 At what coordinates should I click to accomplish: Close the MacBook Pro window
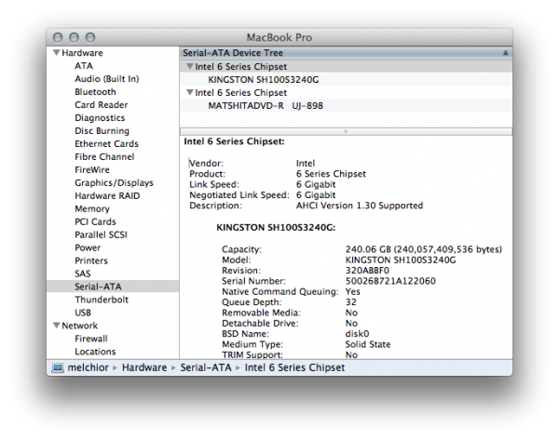point(58,37)
